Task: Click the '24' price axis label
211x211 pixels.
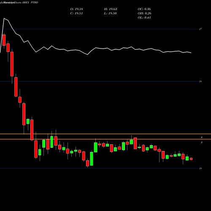Action: [200, 81]
